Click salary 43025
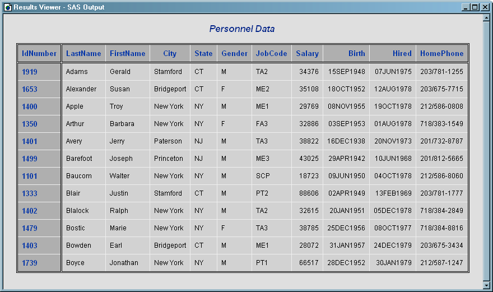493x292 pixels. (x=309, y=159)
